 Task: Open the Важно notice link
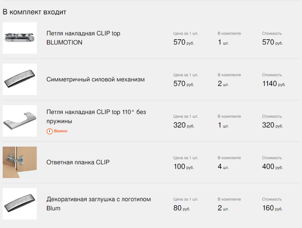click(61, 131)
